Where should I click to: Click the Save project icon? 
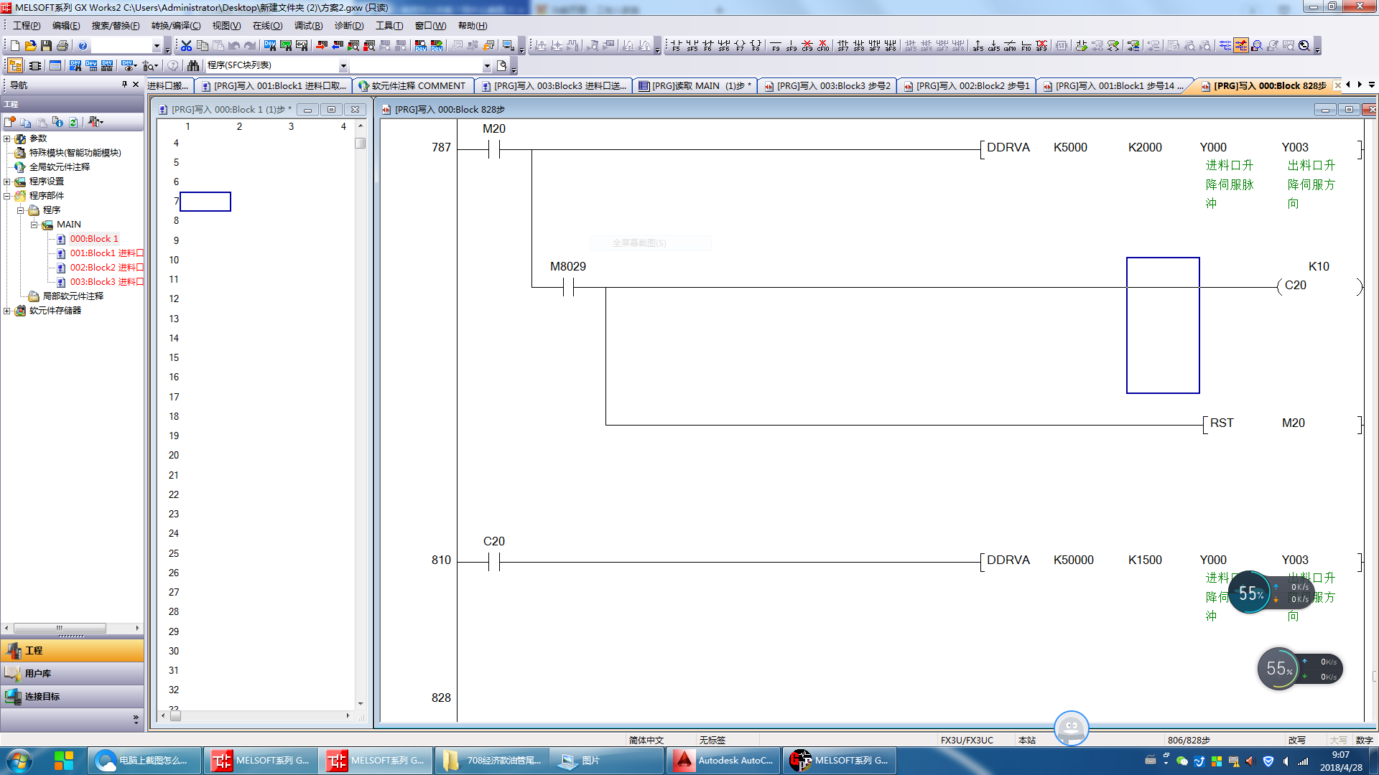(47, 46)
